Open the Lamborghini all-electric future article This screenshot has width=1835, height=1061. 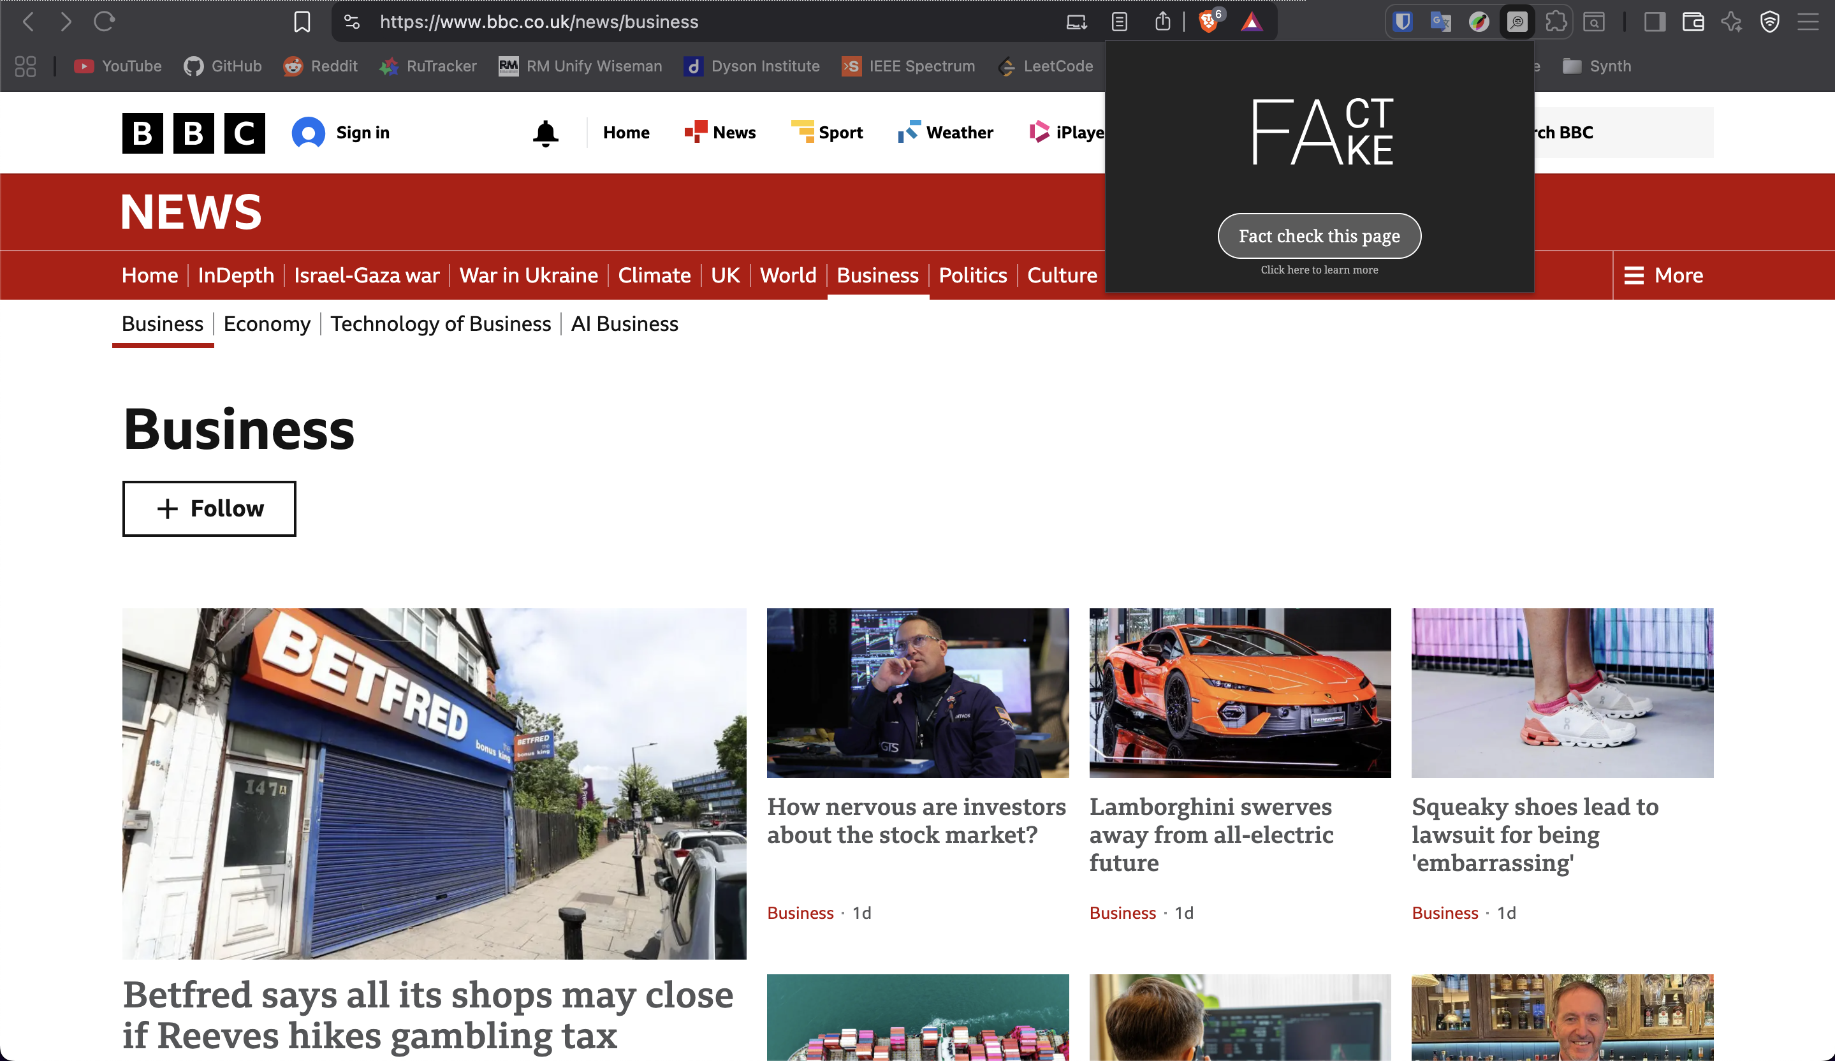click(1211, 834)
